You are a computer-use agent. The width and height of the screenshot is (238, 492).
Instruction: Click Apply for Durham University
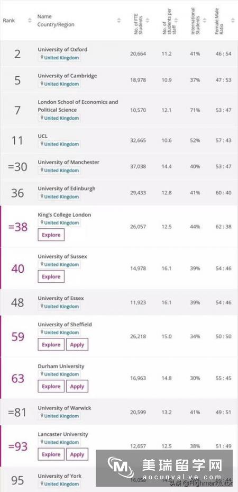pos(77,386)
